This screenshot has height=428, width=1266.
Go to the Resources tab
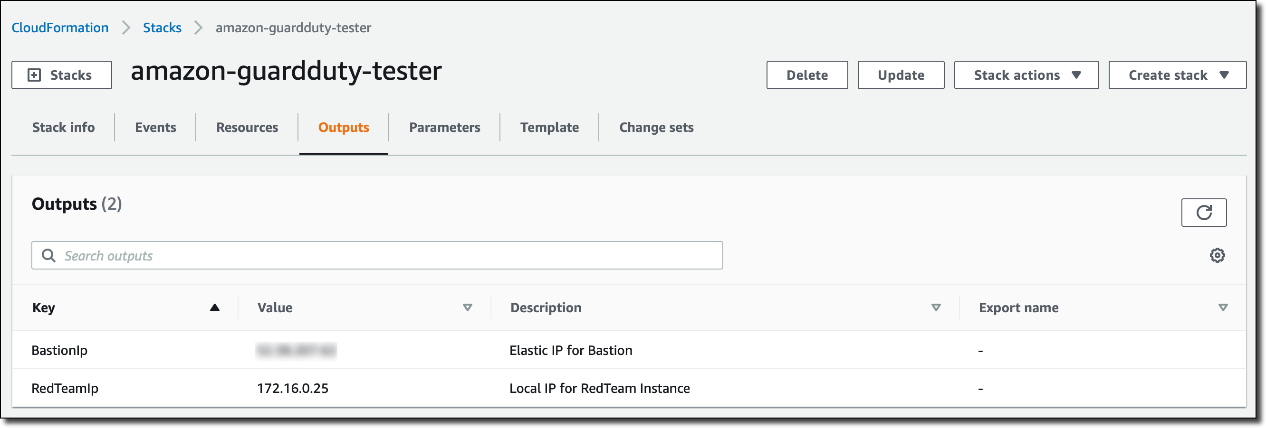247,128
